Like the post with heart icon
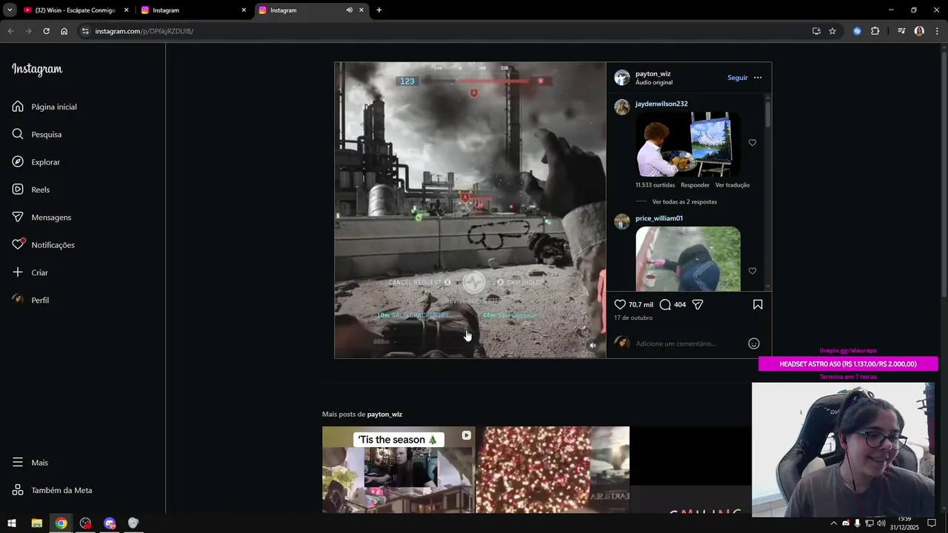Viewport: 948px width, 533px height. pyautogui.click(x=621, y=304)
